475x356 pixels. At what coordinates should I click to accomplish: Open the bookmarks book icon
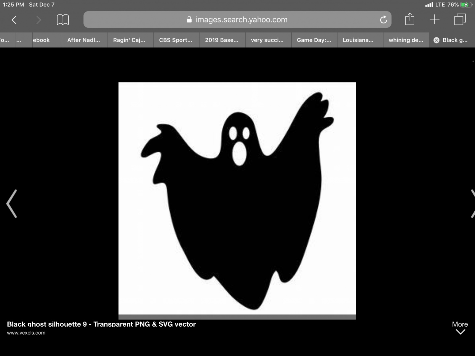[x=63, y=20]
